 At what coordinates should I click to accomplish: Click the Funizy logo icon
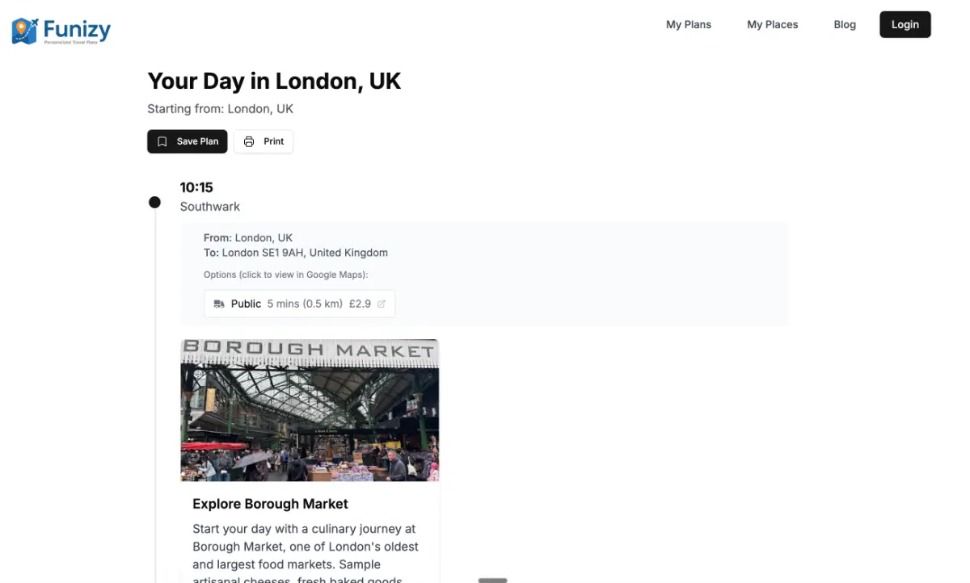click(x=25, y=31)
